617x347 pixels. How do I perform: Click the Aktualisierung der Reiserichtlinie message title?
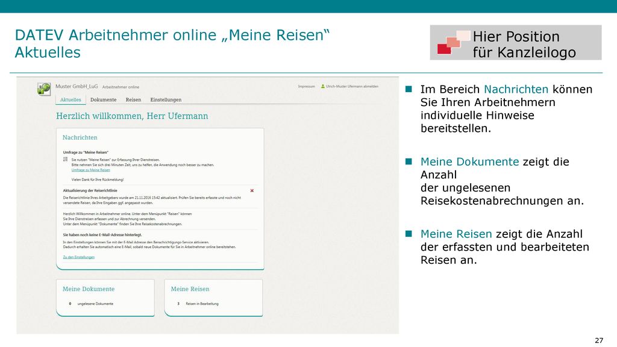(x=90, y=190)
